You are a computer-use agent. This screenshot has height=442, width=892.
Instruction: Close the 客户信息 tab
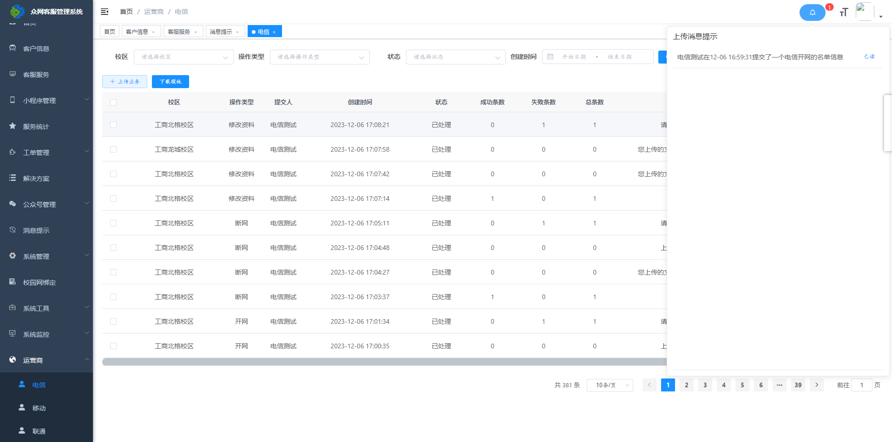click(x=153, y=32)
